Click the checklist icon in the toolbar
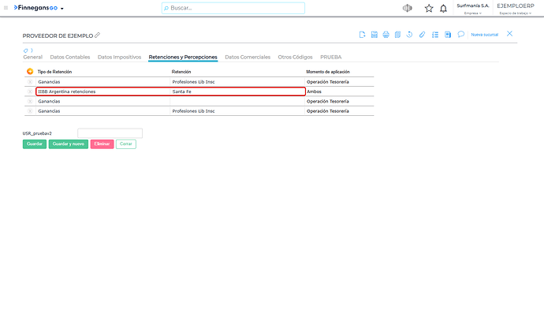Viewport: 544px width, 317px height. click(x=435, y=35)
